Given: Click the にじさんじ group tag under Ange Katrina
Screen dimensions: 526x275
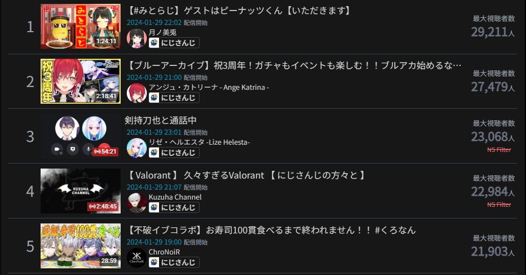Looking at the screenshot, I should (174, 98).
